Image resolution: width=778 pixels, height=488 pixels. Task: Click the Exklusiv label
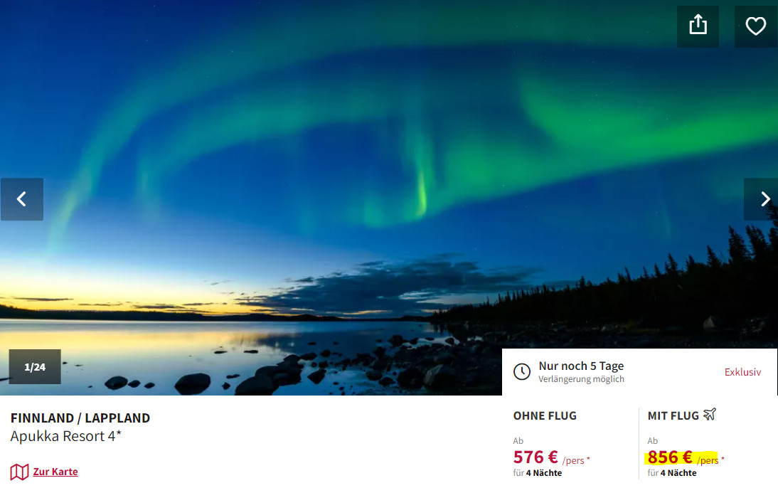[x=742, y=372]
